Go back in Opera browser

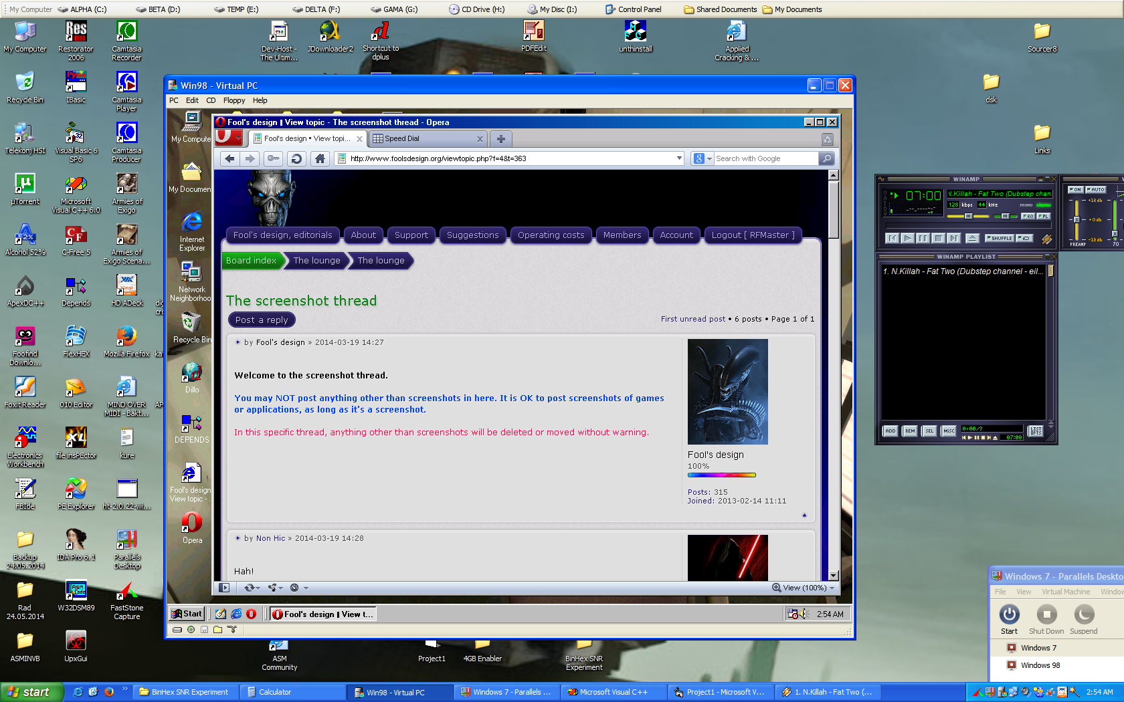[229, 158]
